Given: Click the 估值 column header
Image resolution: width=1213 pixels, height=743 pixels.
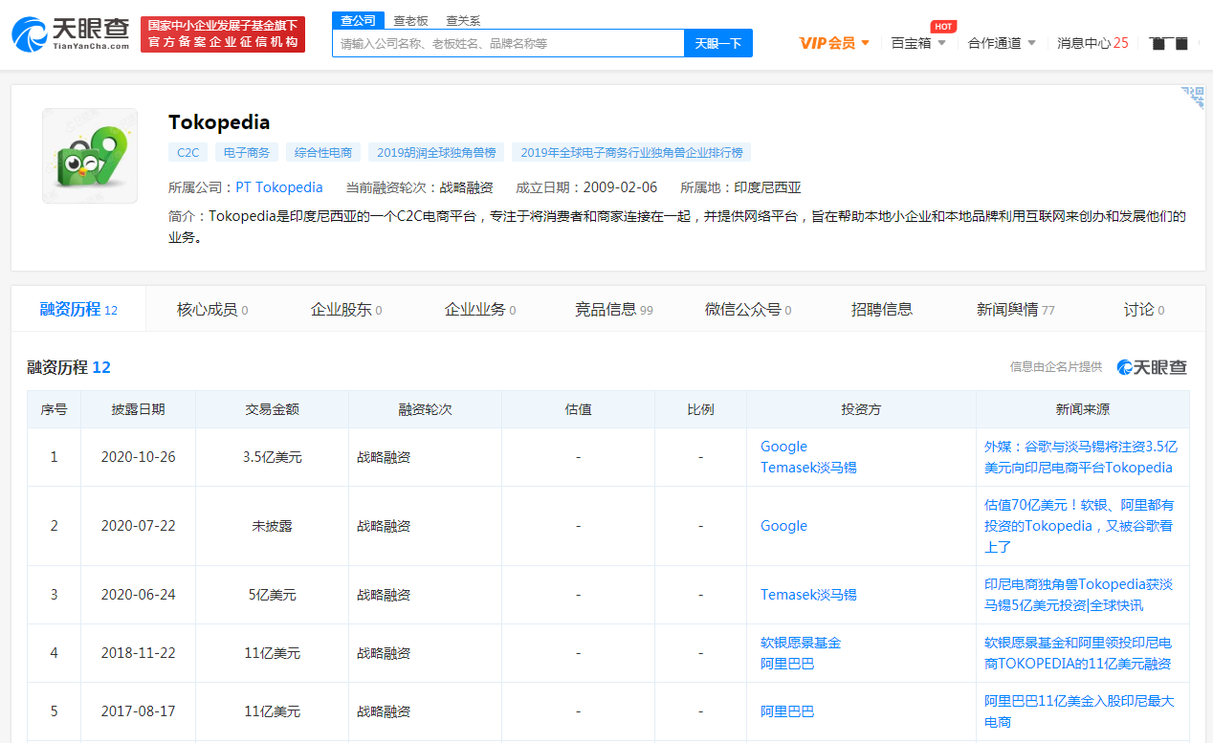Looking at the screenshot, I should (579, 409).
